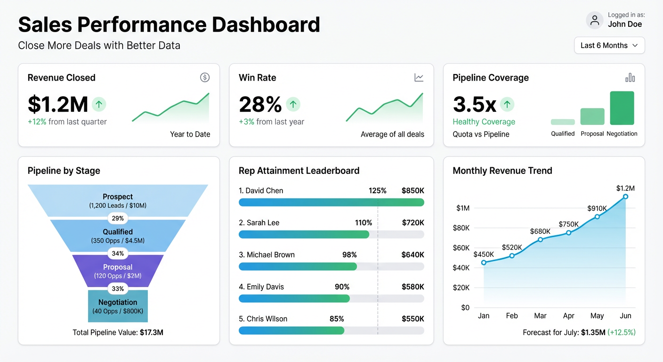This screenshot has width=663, height=362.
Task: Click the Jun label on the x-axis
Action: tap(625, 316)
